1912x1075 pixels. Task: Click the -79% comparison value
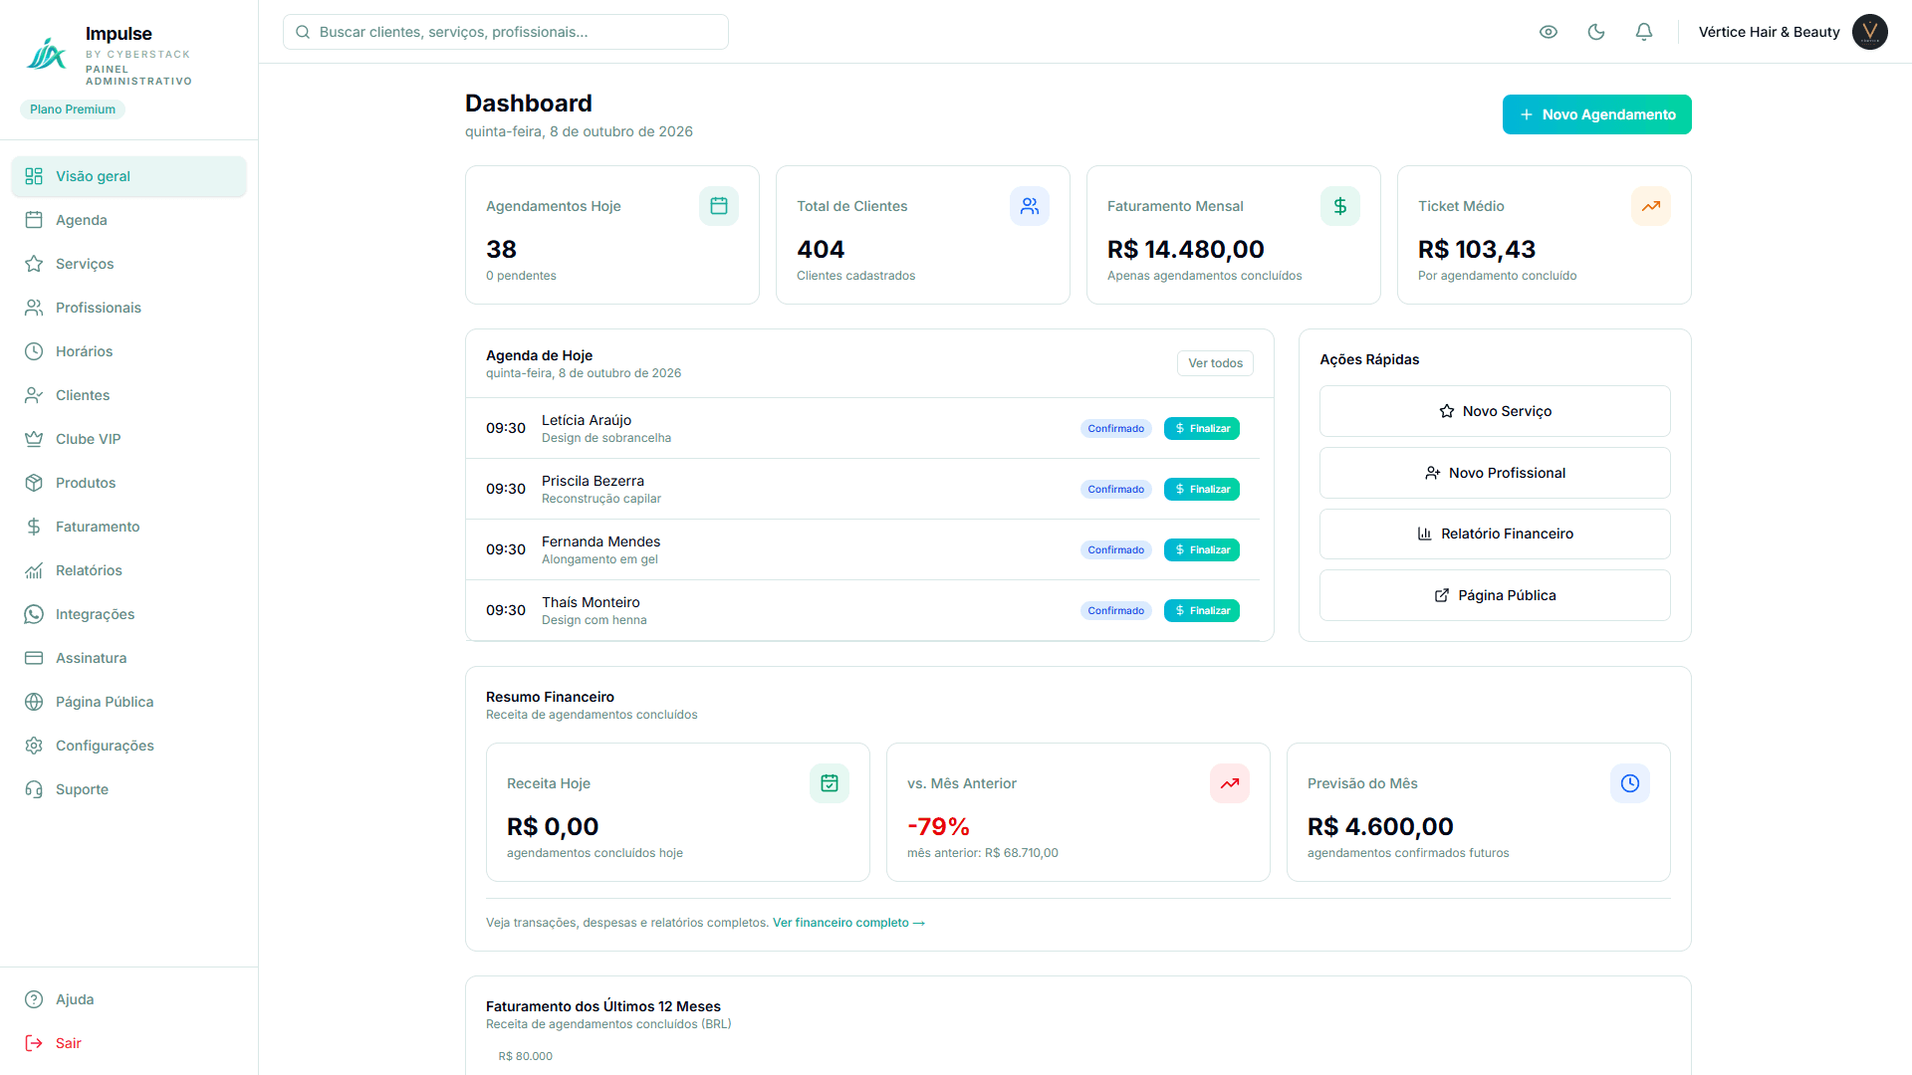click(938, 826)
